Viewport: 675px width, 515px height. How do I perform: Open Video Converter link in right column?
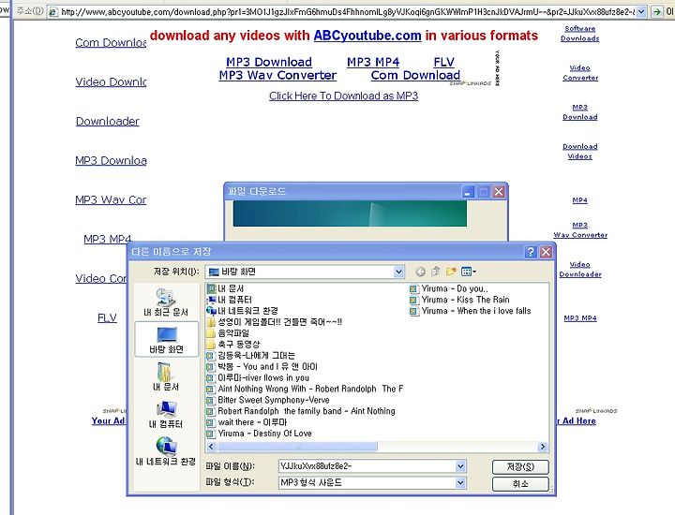coord(580,73)
